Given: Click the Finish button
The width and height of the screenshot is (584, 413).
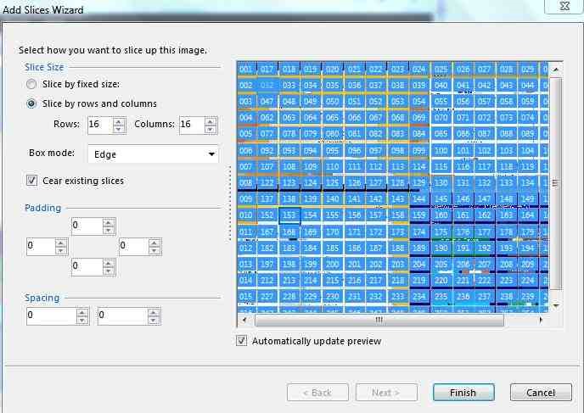Looking at the screenshot, I should [463, 393].
